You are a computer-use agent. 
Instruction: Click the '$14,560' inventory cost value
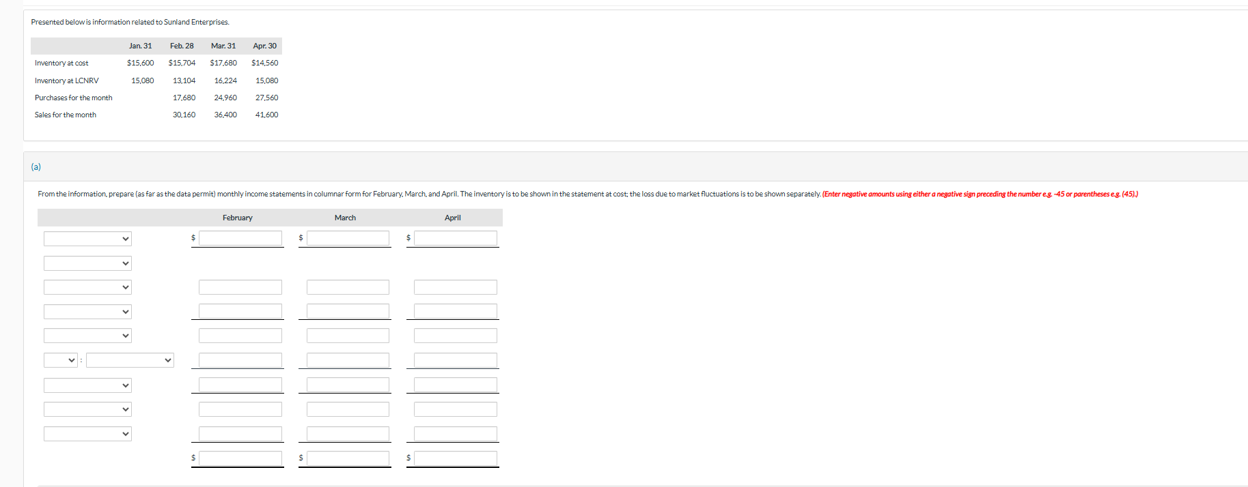265,63
